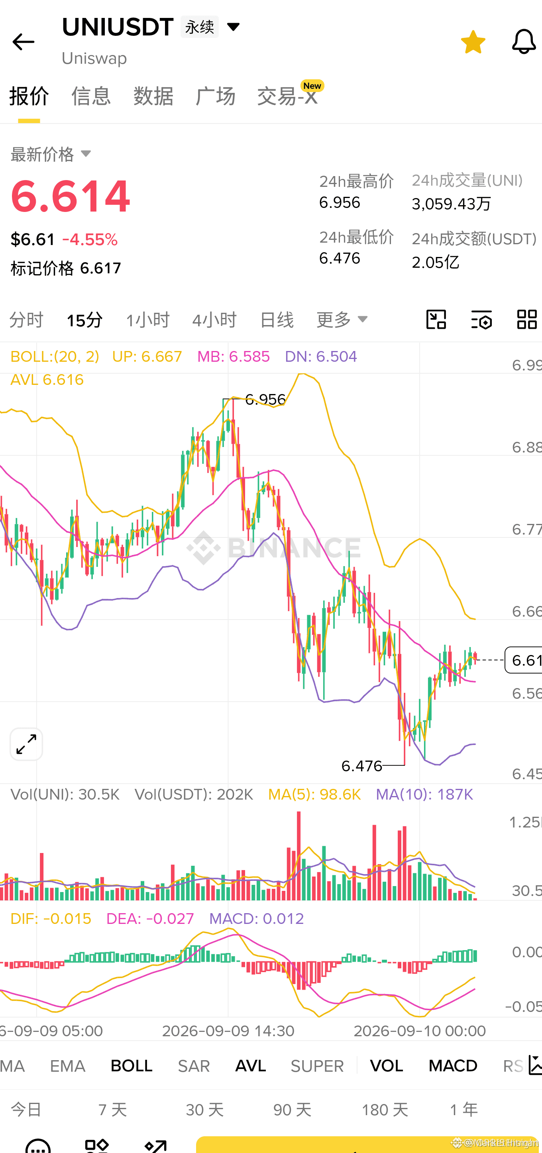Screen dimensions: 542x1153
Task: Toggle the MACD indicator
Action: pyautogui.click(x=453, y=1066)
